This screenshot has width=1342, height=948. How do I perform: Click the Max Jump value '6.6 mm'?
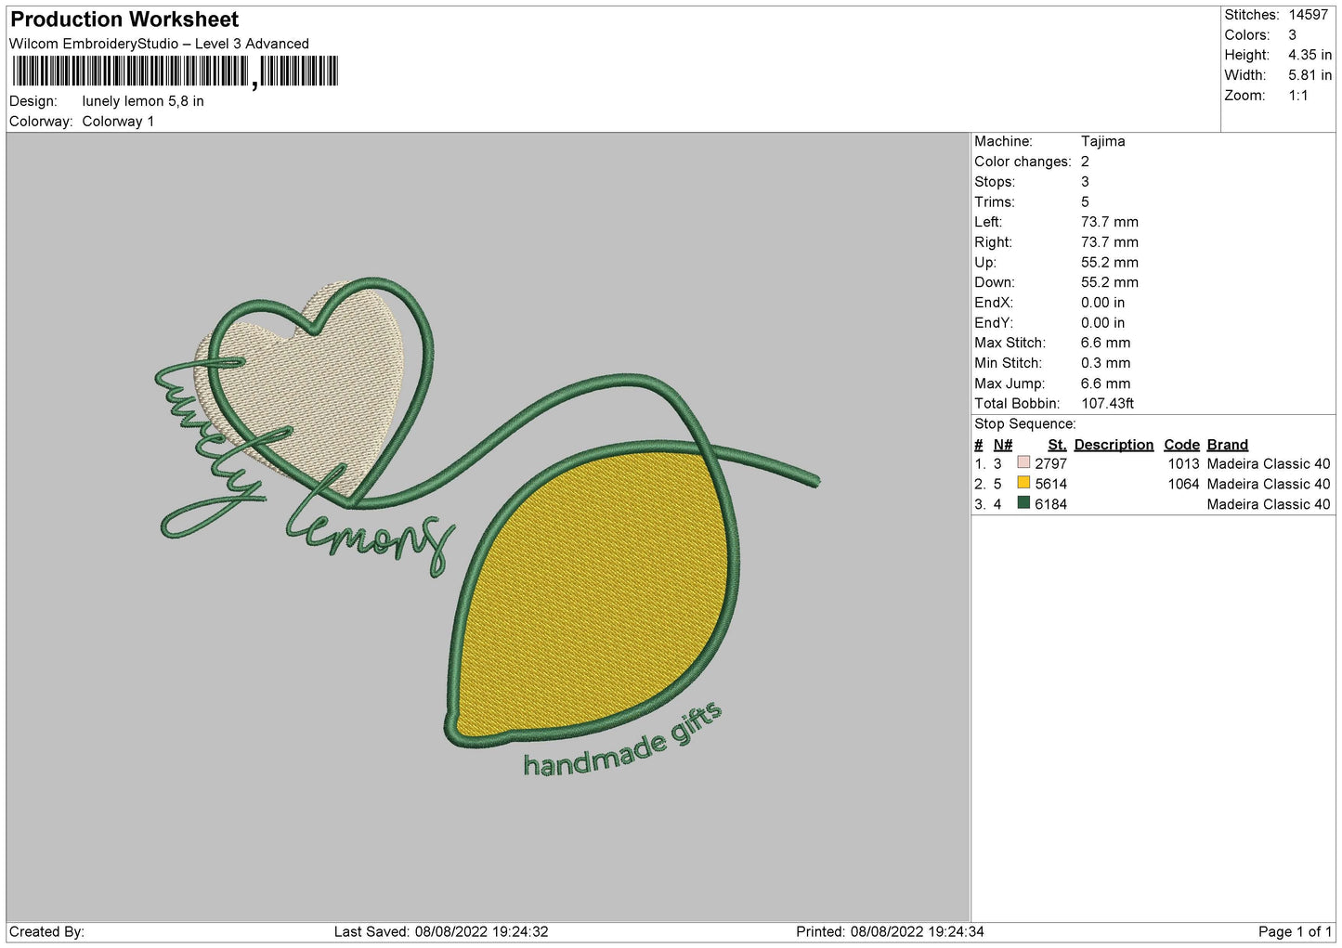(1105, 383)
